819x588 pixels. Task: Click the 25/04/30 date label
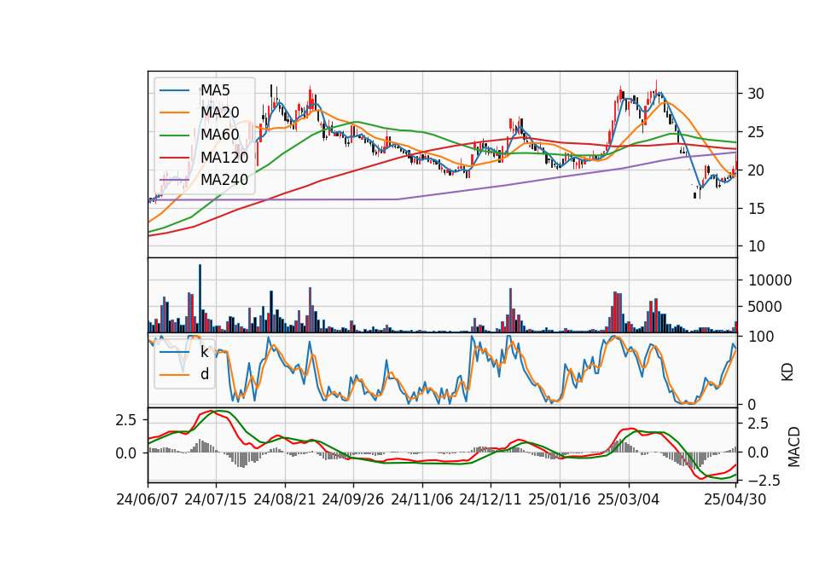pos(735,499)
